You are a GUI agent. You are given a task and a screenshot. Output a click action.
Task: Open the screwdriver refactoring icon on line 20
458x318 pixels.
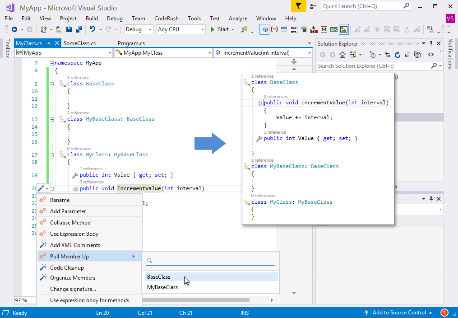click(x=41, y=188)
